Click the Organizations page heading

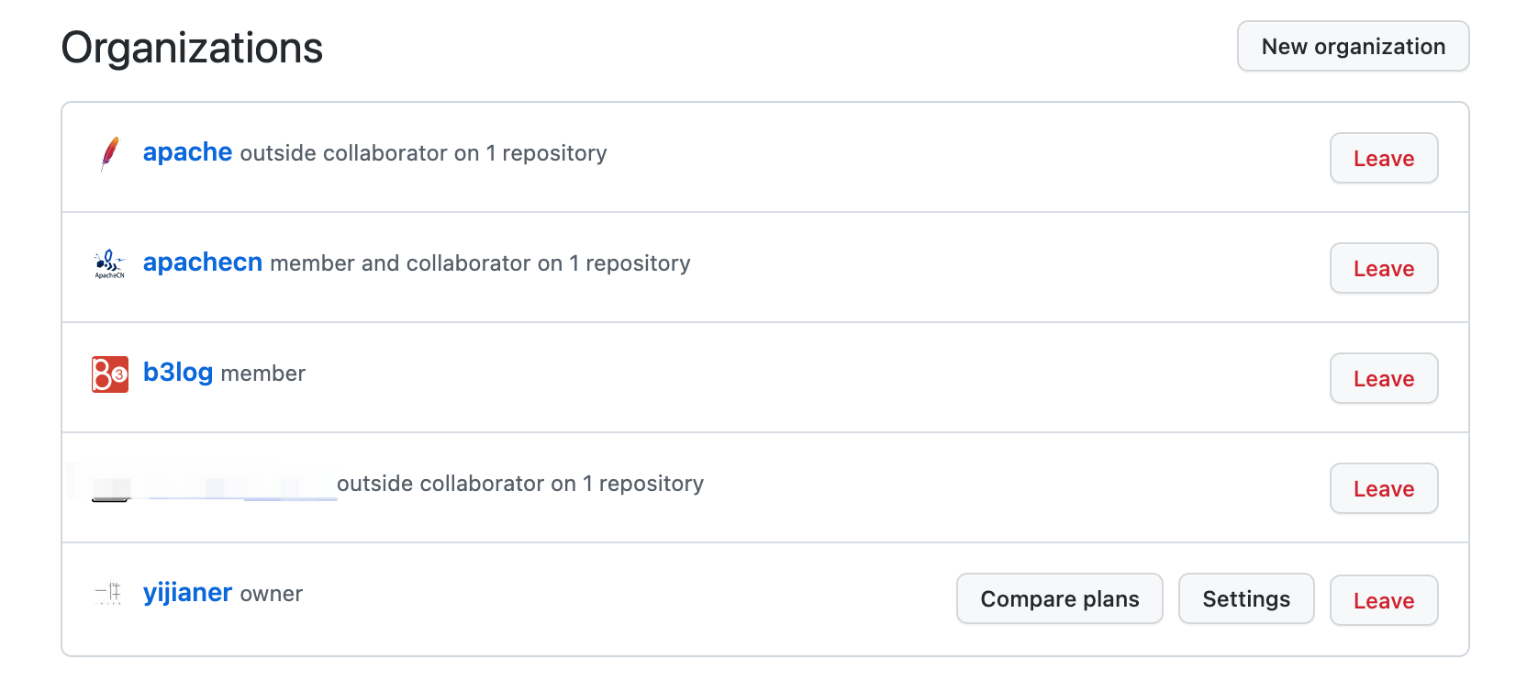click(x=192, y=48)
